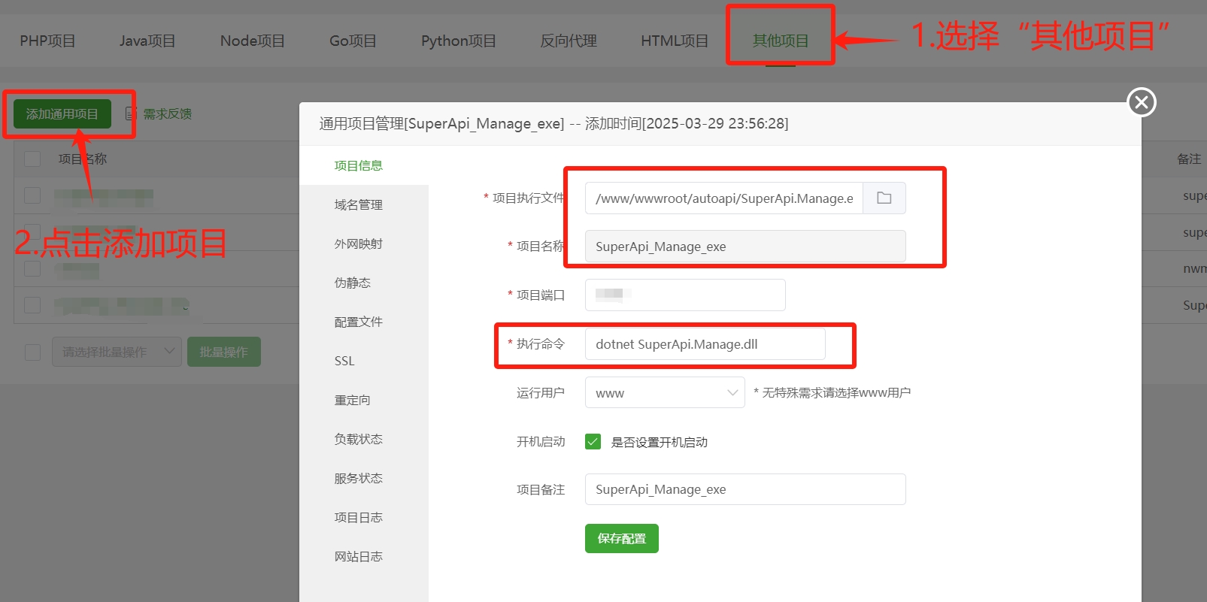The image size is (1207, 602).
Task: Open the 网站日志 section
Action: pos(359,556)
